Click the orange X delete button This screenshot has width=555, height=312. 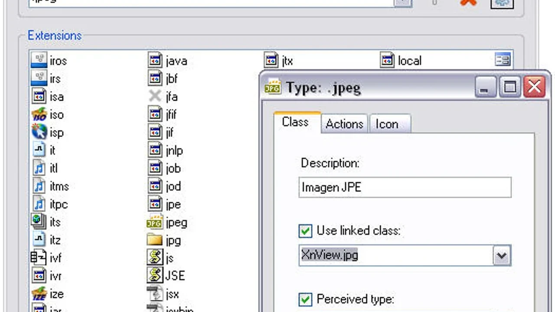pos(468,3)
